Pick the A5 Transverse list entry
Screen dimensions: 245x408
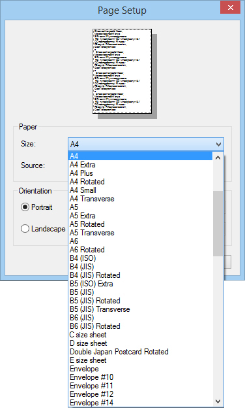140,233
